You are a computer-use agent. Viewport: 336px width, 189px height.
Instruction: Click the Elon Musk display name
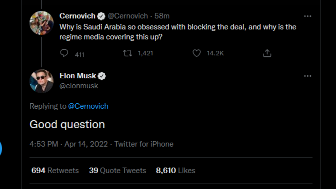78,76
